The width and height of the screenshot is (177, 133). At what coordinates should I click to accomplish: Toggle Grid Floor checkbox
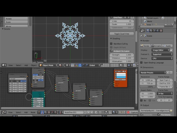(x=111, y=17)
